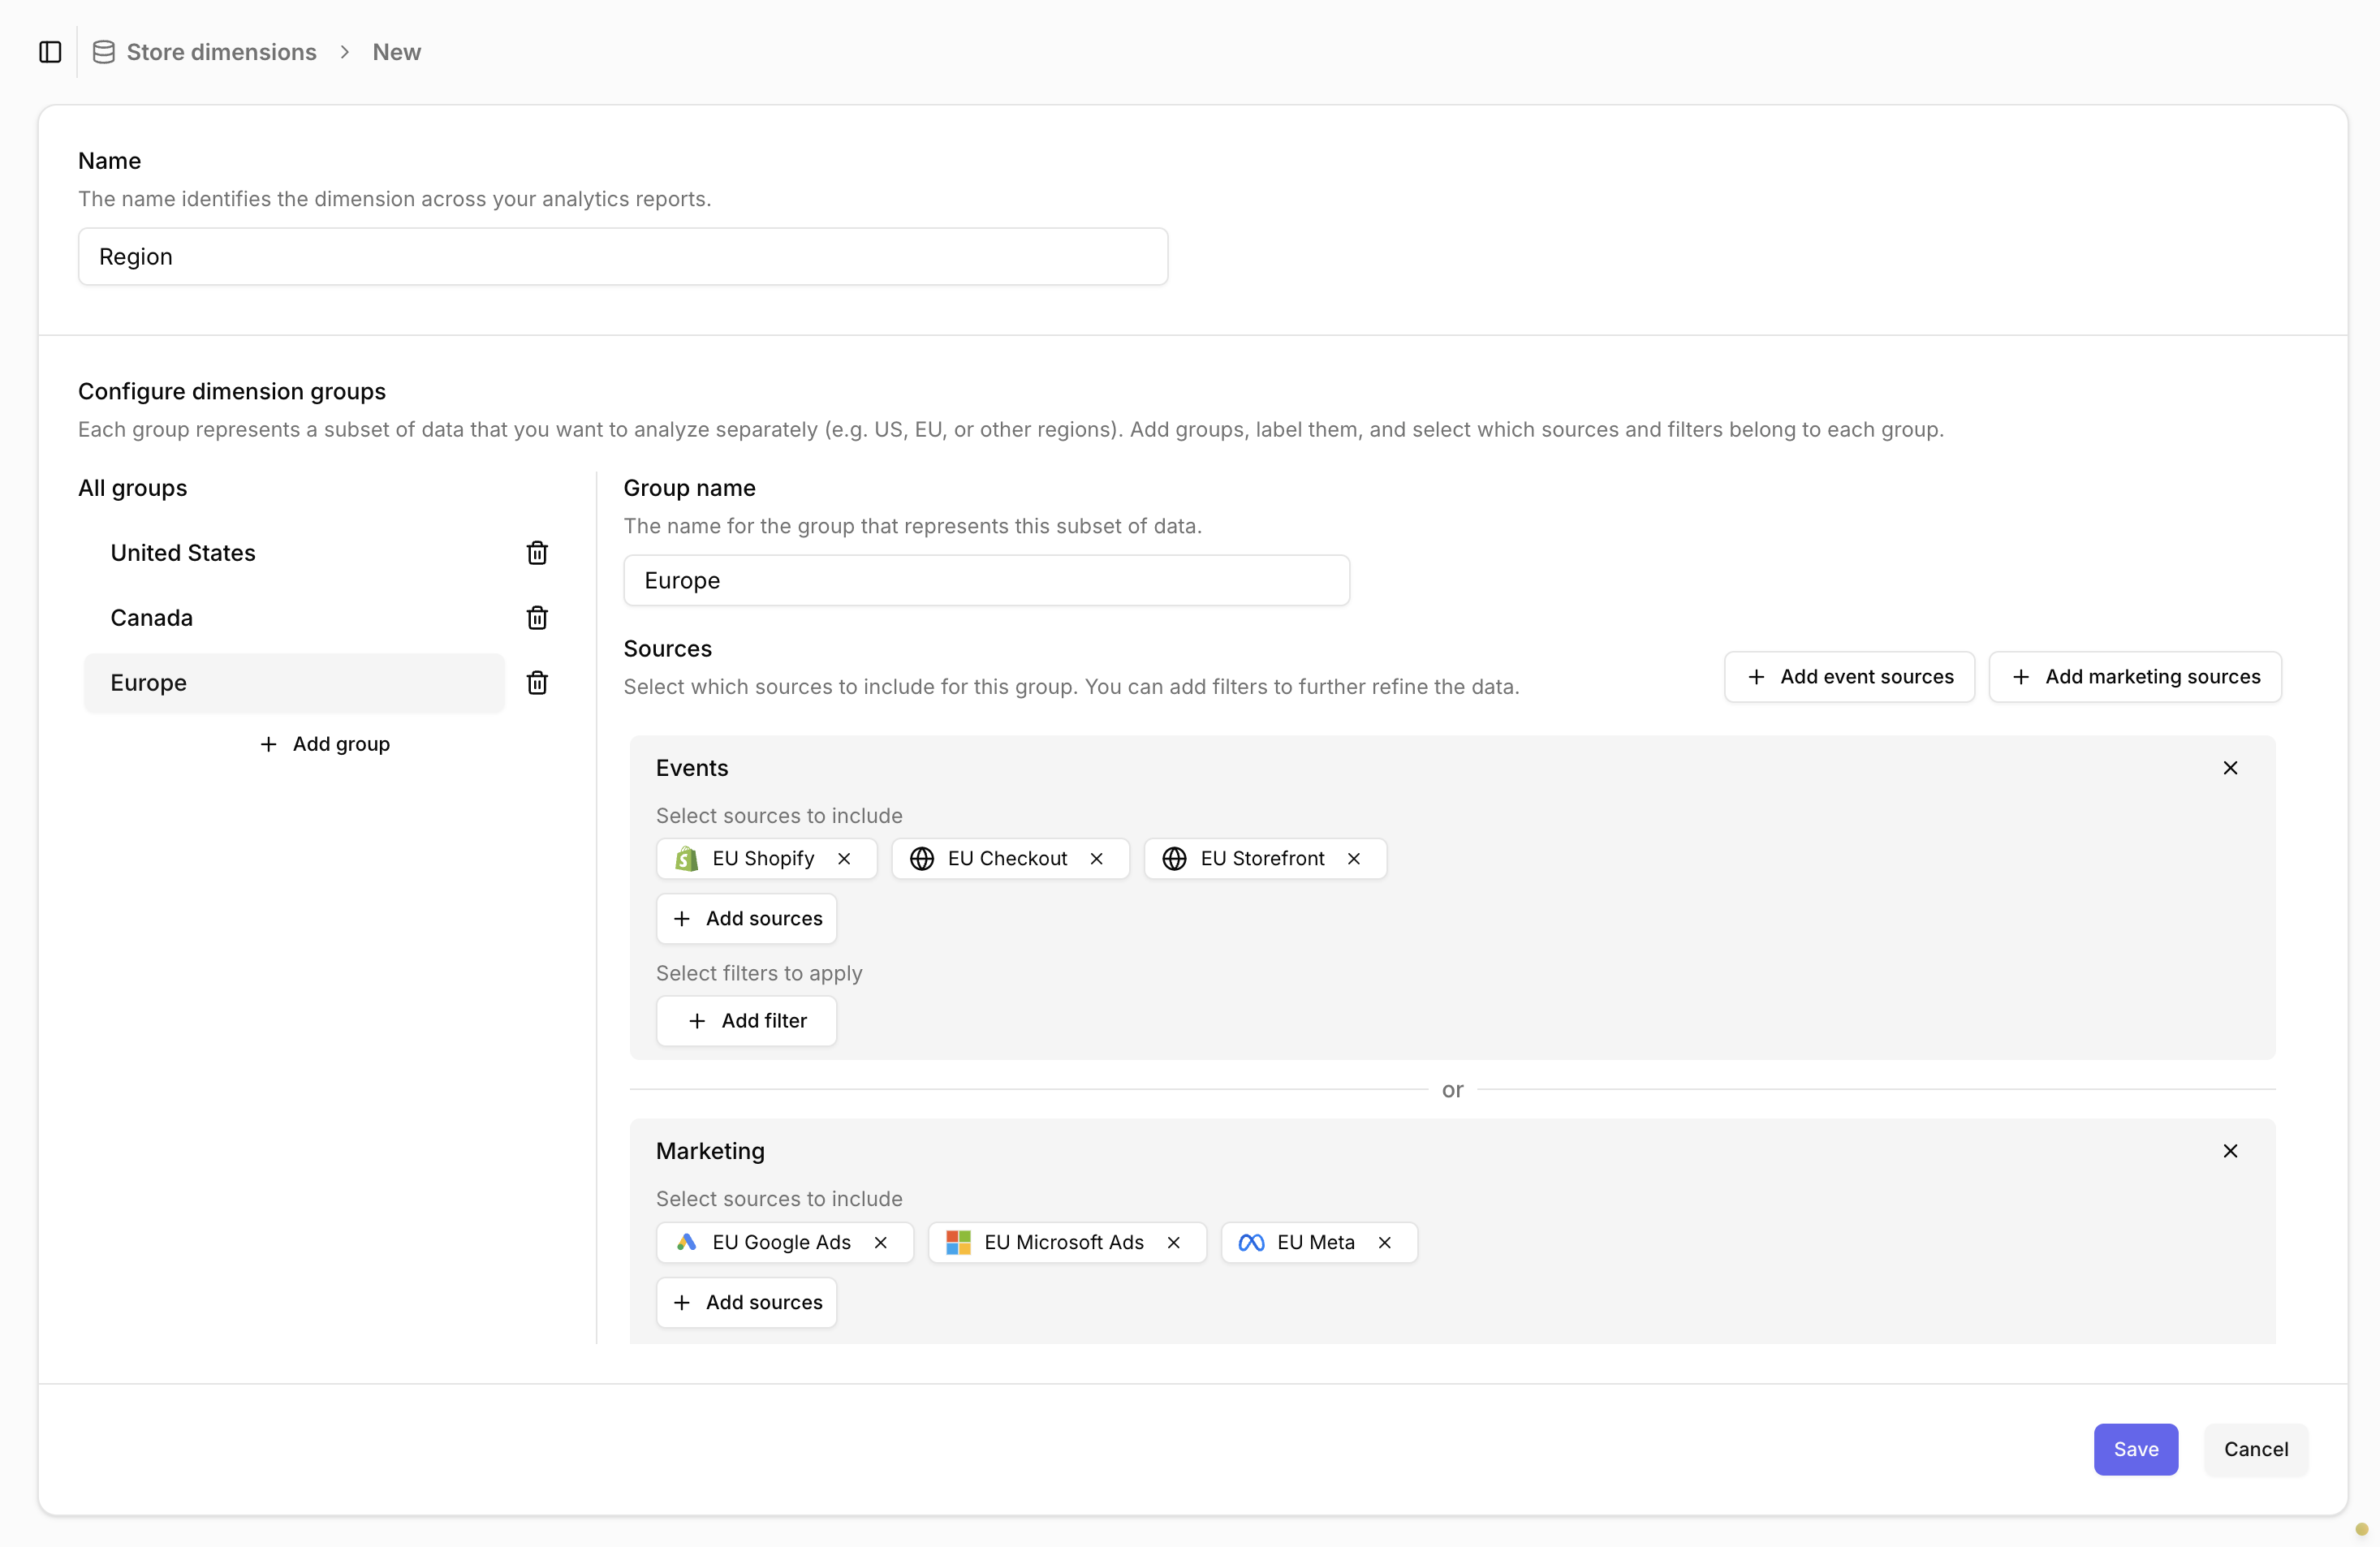Edit the dimension Name field containing Region
The height and width of the screenshot is (1547, 2380).
(x=622, y=256)
